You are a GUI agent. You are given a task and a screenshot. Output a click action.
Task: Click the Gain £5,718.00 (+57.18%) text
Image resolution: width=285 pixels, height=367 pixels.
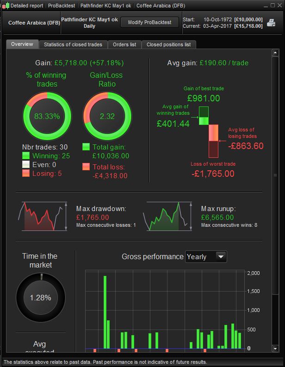79,63
